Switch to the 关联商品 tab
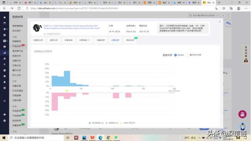 (x=85, y=40)
